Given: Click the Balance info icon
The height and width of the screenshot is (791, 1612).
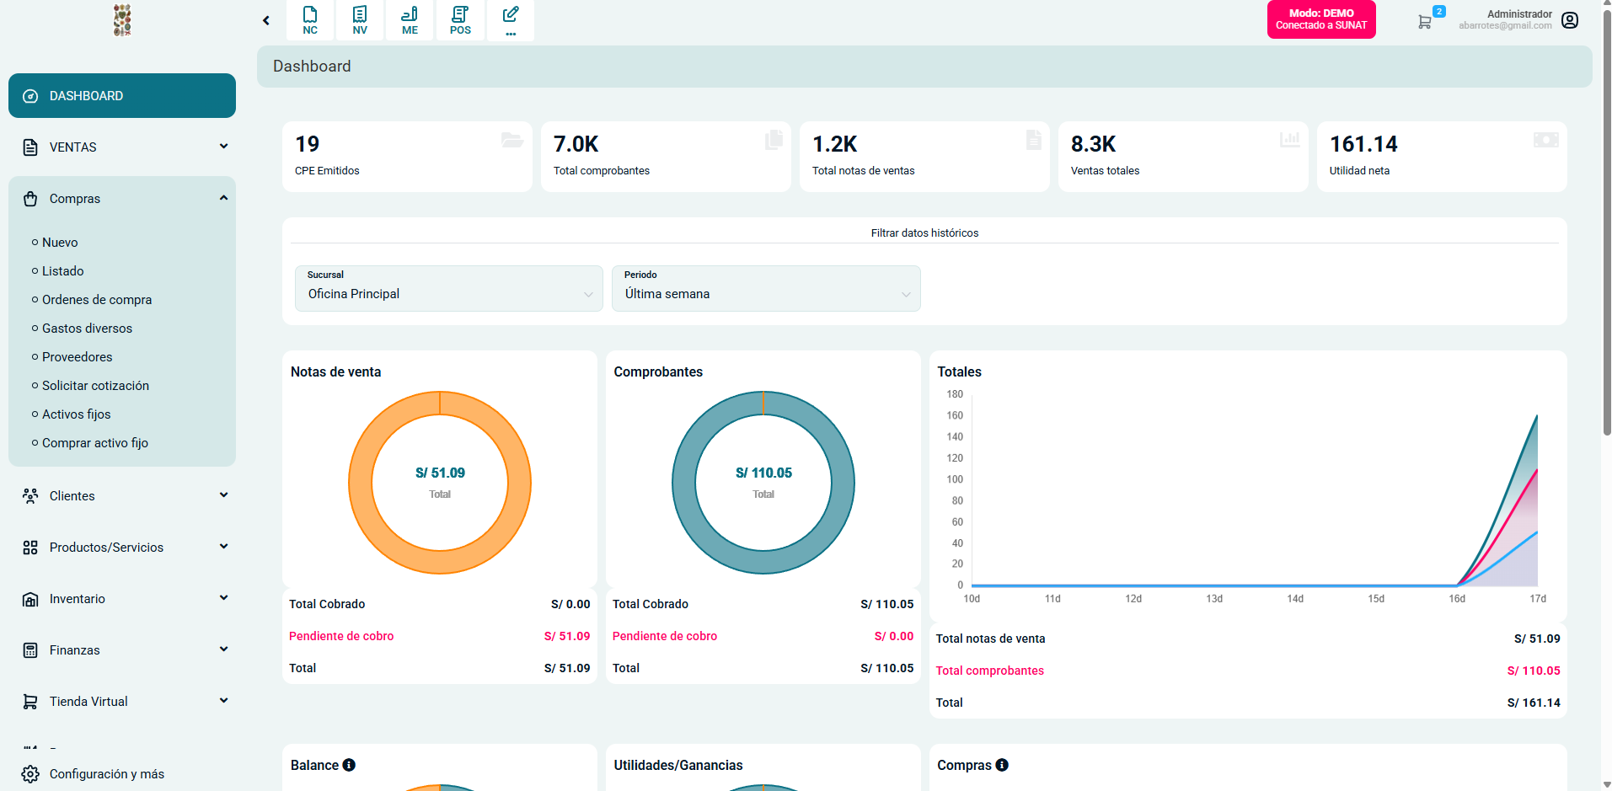Looking at the screenshot, I should pyautogui.click(x=349, y=765).
